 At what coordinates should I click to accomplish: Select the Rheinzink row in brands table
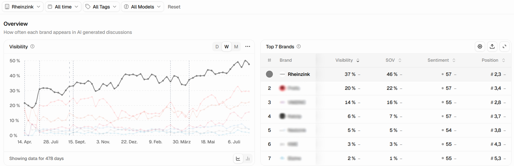[x=386, y=74]
